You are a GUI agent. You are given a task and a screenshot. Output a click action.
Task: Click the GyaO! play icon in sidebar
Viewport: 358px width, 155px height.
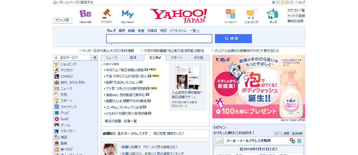tap(57, 119)
